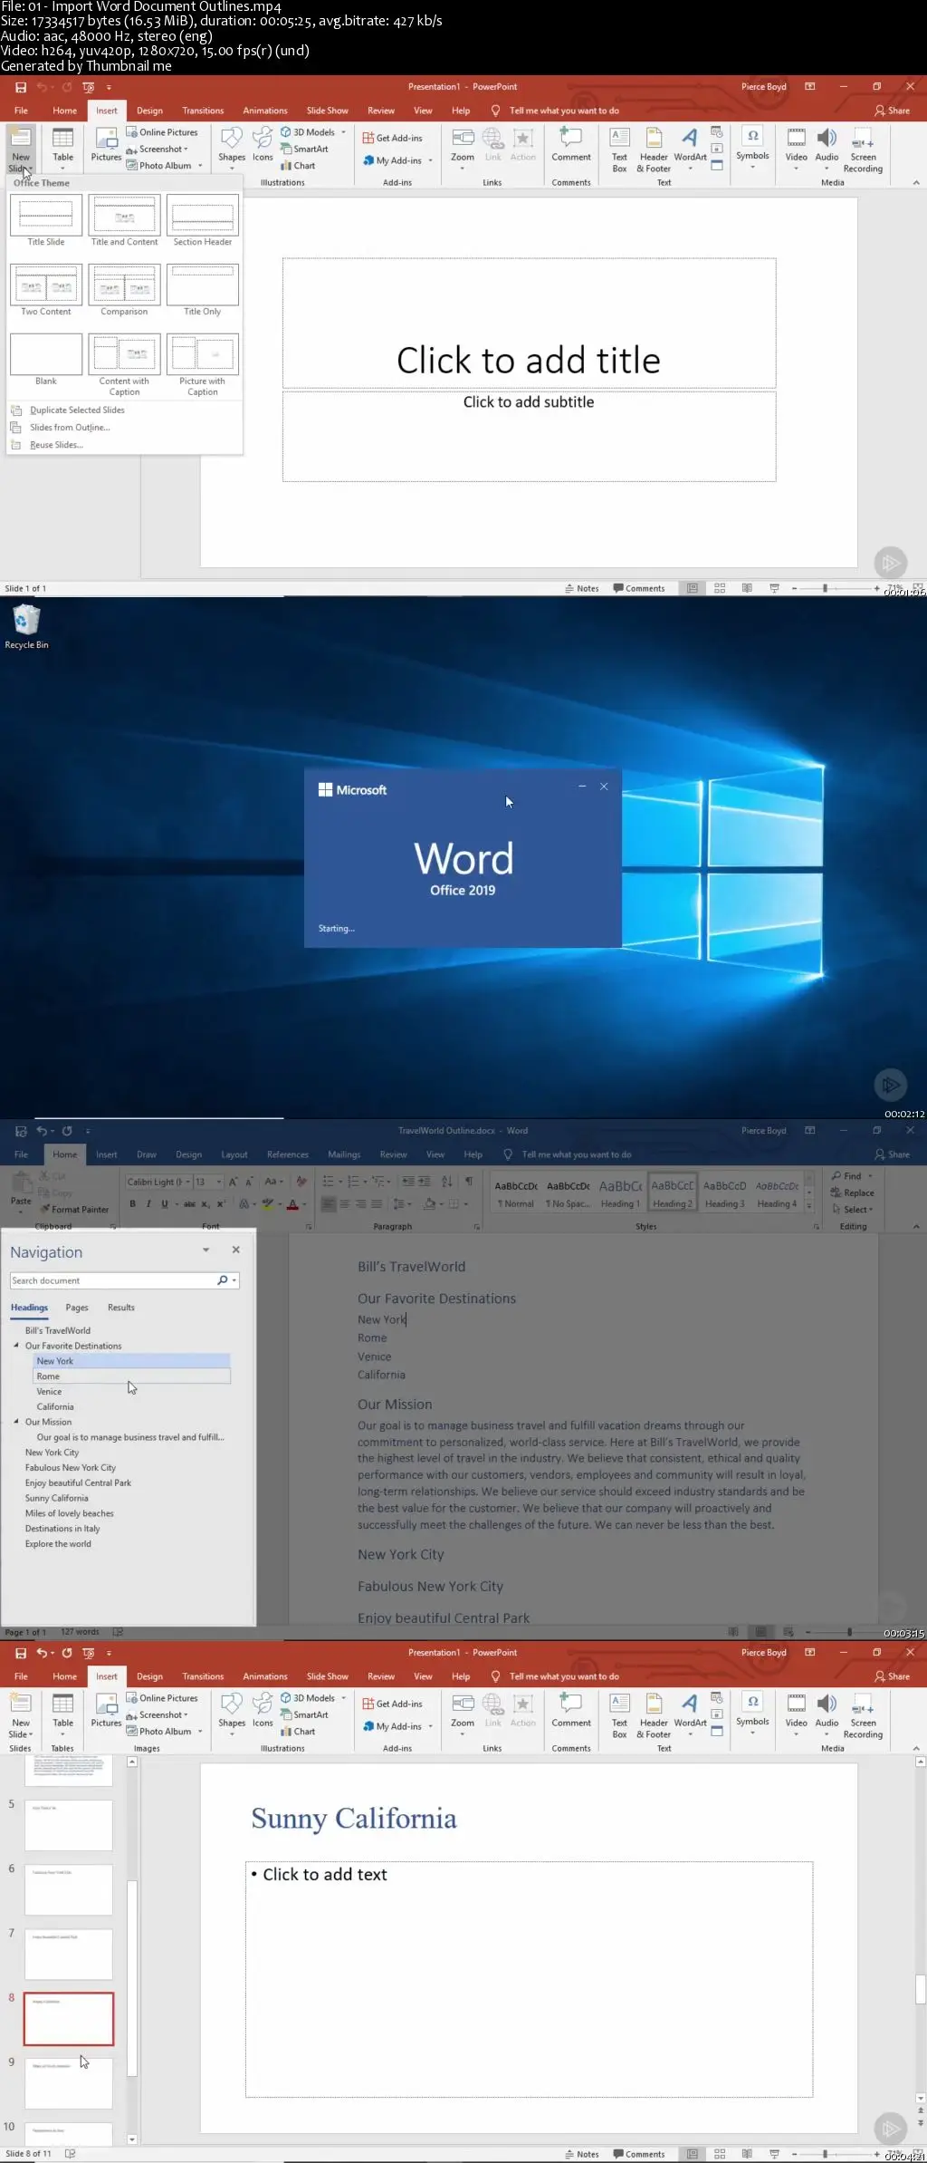Close the Word Office 2019 splash screen
The width and height of the screenshot is (927, 2163).
(604, 787)
